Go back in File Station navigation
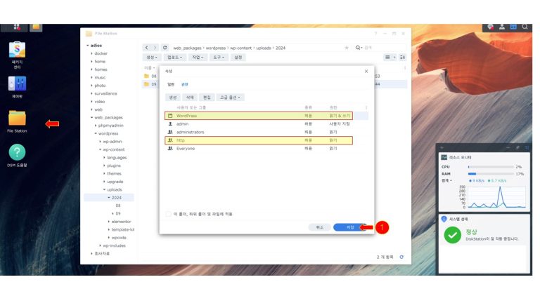Screen dimensions: 540x303 click(x=147, y=48)
